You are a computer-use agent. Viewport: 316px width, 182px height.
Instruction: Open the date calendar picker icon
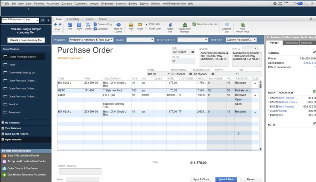pos(193,52)
